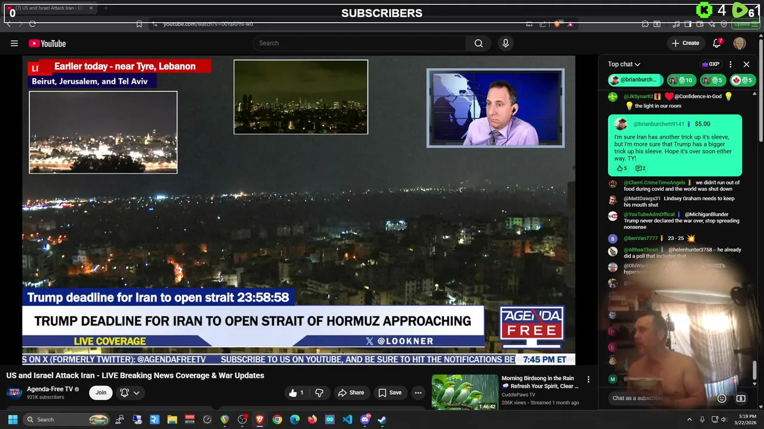Open the Super Chat send-money icon
The height and width of the screenshot is (429, 764).
point(741,398)
